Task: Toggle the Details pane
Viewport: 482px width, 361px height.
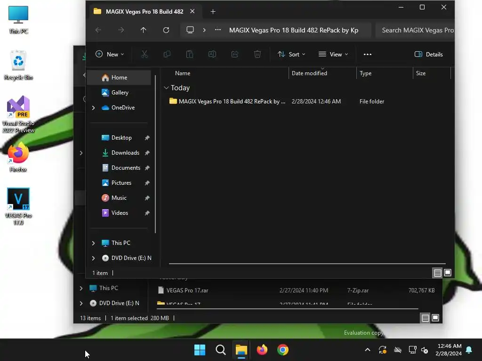Action: click(428, 55)
